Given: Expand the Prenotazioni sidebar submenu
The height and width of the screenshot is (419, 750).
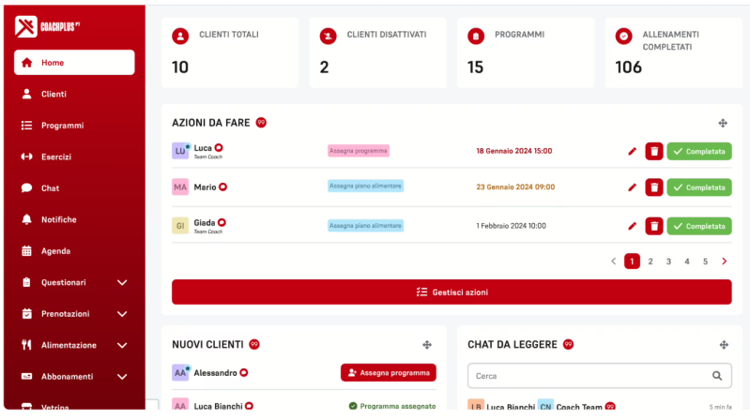Looking at the screenshot, I should 122,314.
